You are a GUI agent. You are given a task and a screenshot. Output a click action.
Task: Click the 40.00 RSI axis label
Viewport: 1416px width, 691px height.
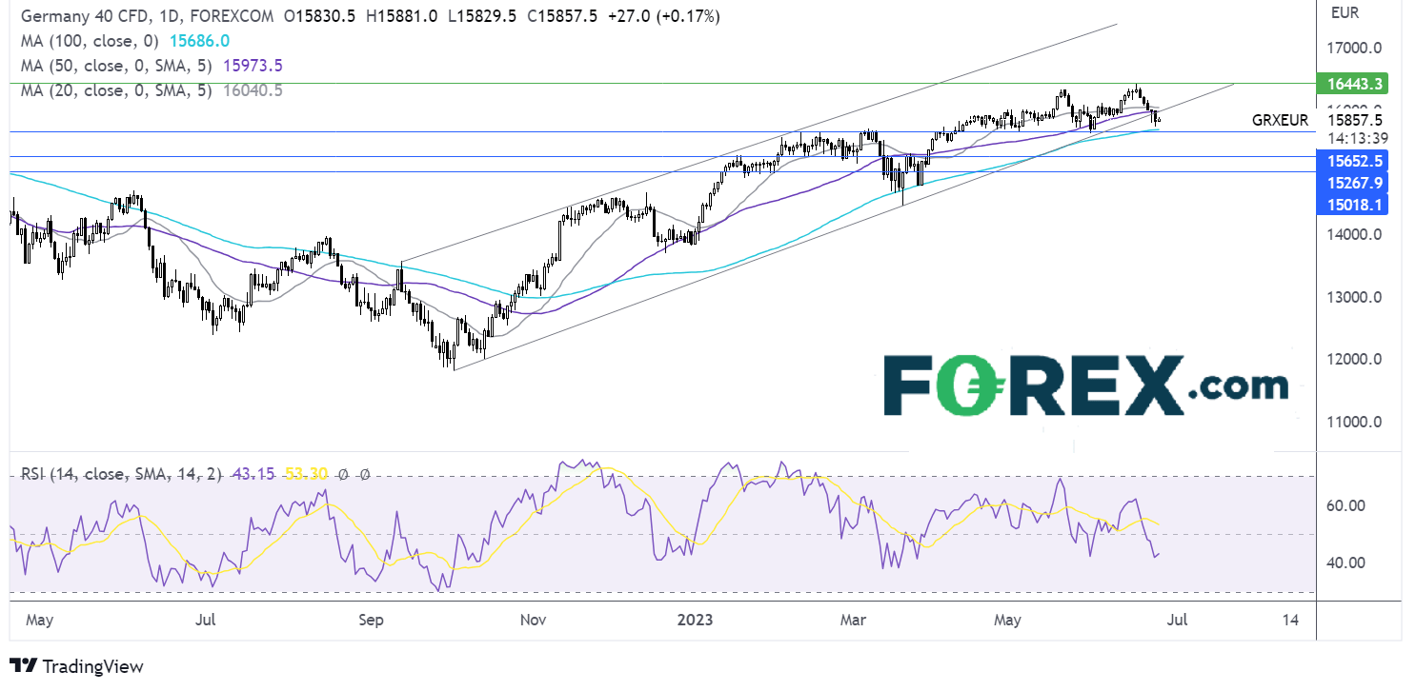pos(1347,563)
